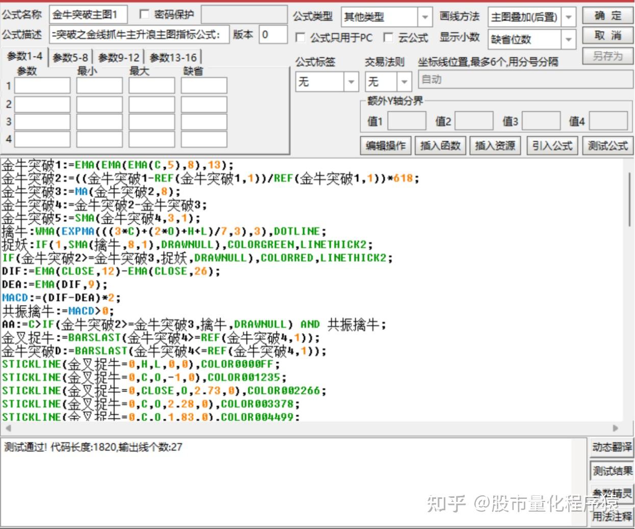Screen dimensions: 635x529
Task: Click parameter 4 缺省 field
Action: pos(204,139)
